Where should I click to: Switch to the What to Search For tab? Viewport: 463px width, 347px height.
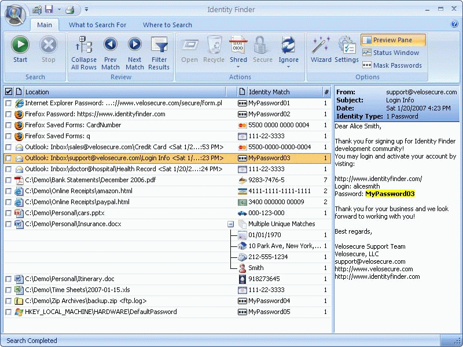click(97, 25)
